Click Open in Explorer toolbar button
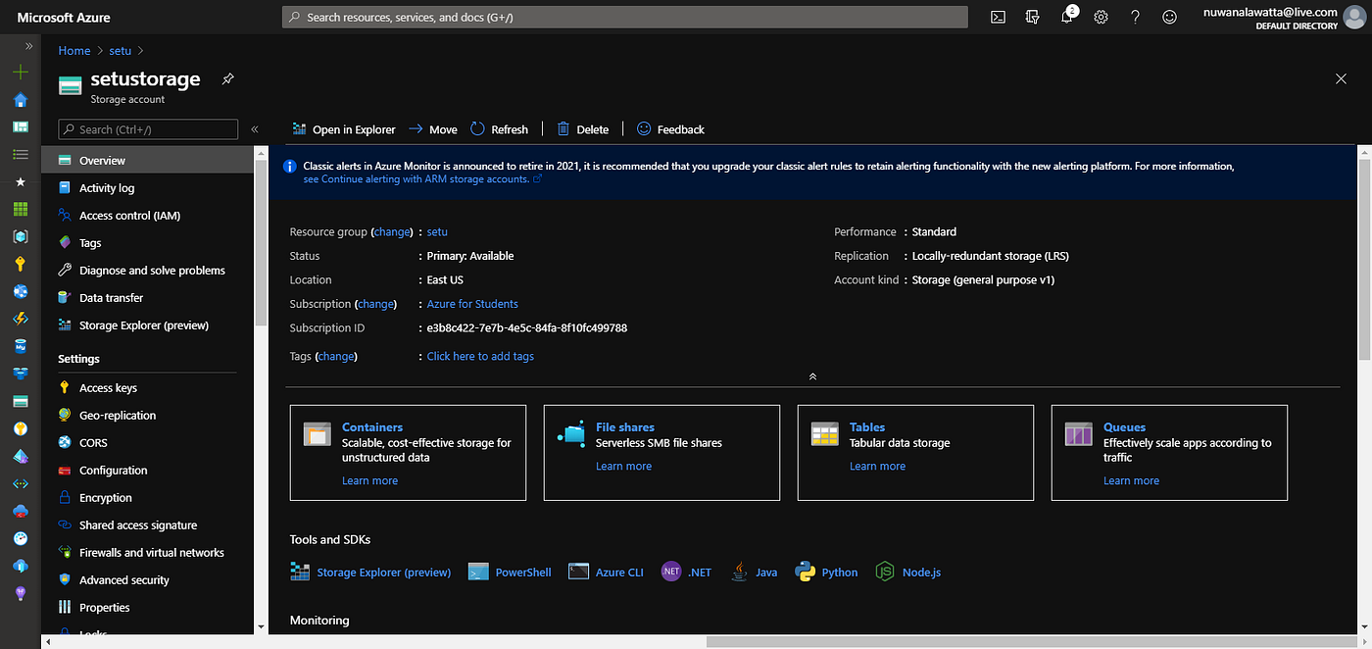Viewport: 1372px width, 649px height. tap(344, 129)
